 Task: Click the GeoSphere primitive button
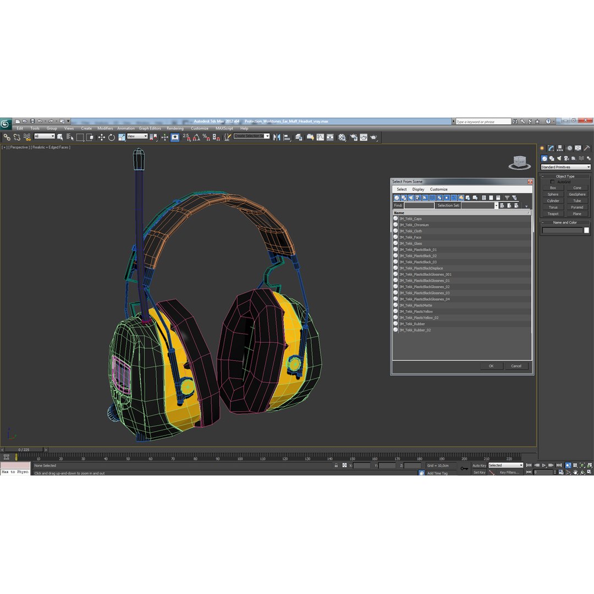[x=577, y=194]
